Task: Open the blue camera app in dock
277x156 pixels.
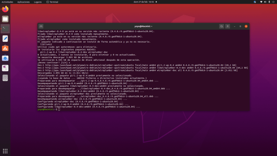Action: coord(5,58)
